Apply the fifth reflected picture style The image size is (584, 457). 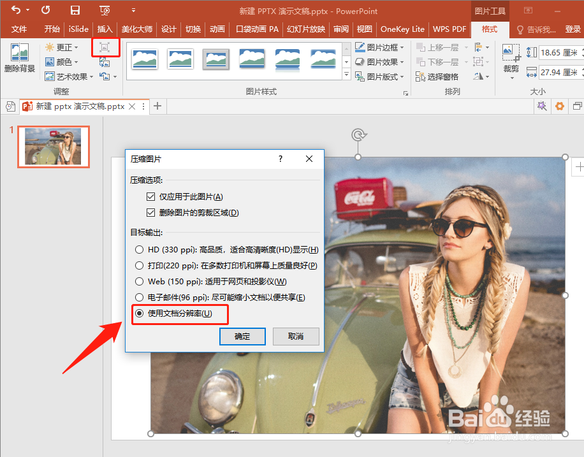coord(288,59)
